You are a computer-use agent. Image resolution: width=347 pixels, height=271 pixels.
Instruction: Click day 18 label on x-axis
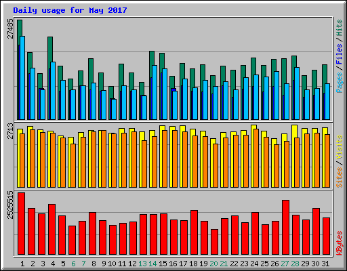coord(193,264)
